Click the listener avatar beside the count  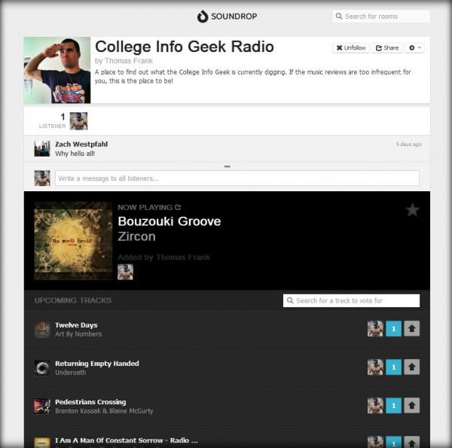(78, 121)
